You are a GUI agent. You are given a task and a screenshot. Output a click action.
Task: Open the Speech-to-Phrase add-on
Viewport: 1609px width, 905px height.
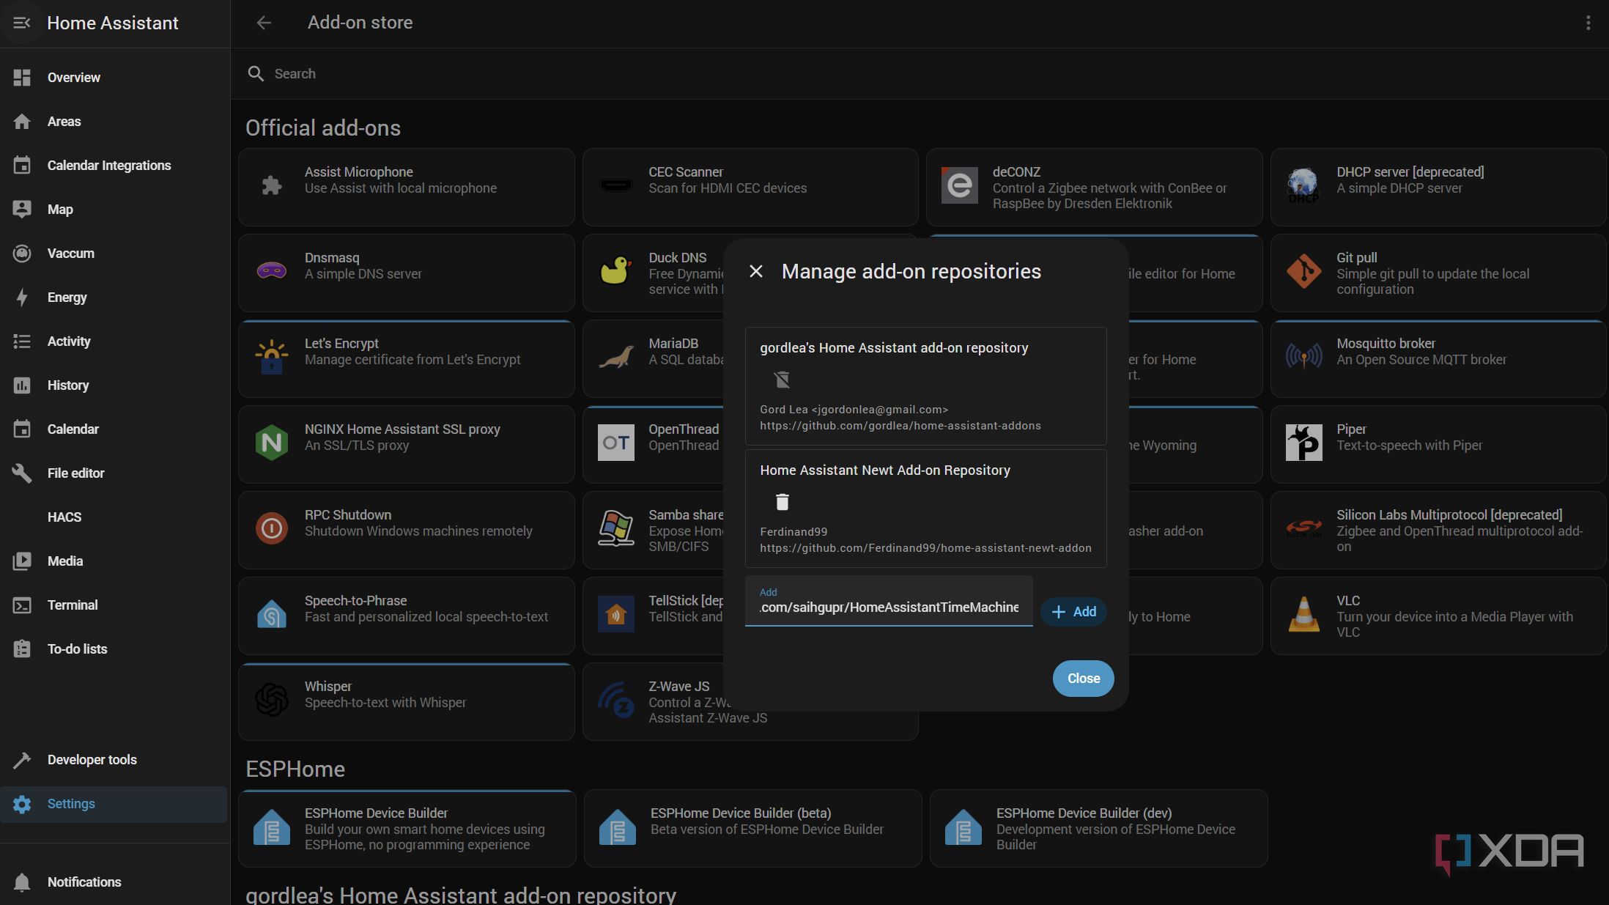coord(407,616)
